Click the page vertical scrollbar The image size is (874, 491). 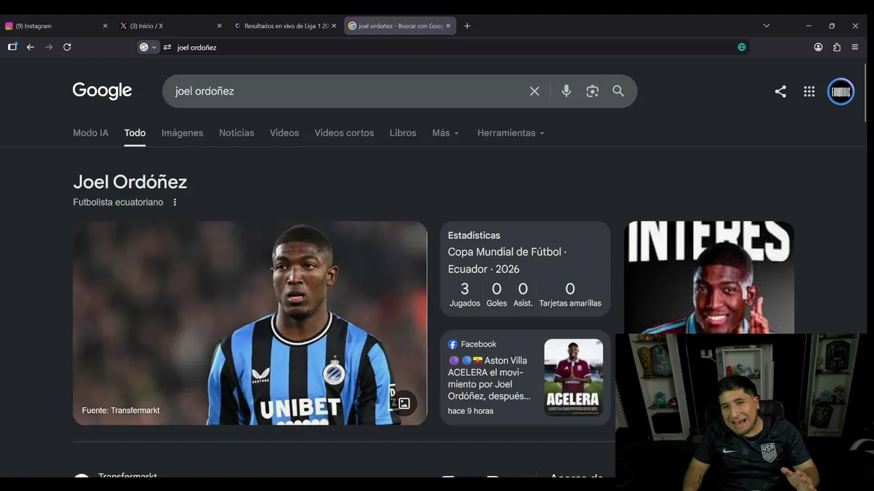[866, 93]
